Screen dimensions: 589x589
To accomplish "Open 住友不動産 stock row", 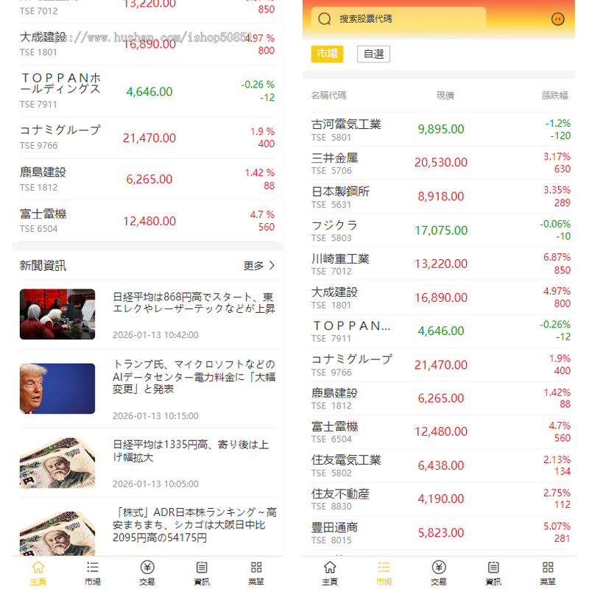I will point(439,499).
